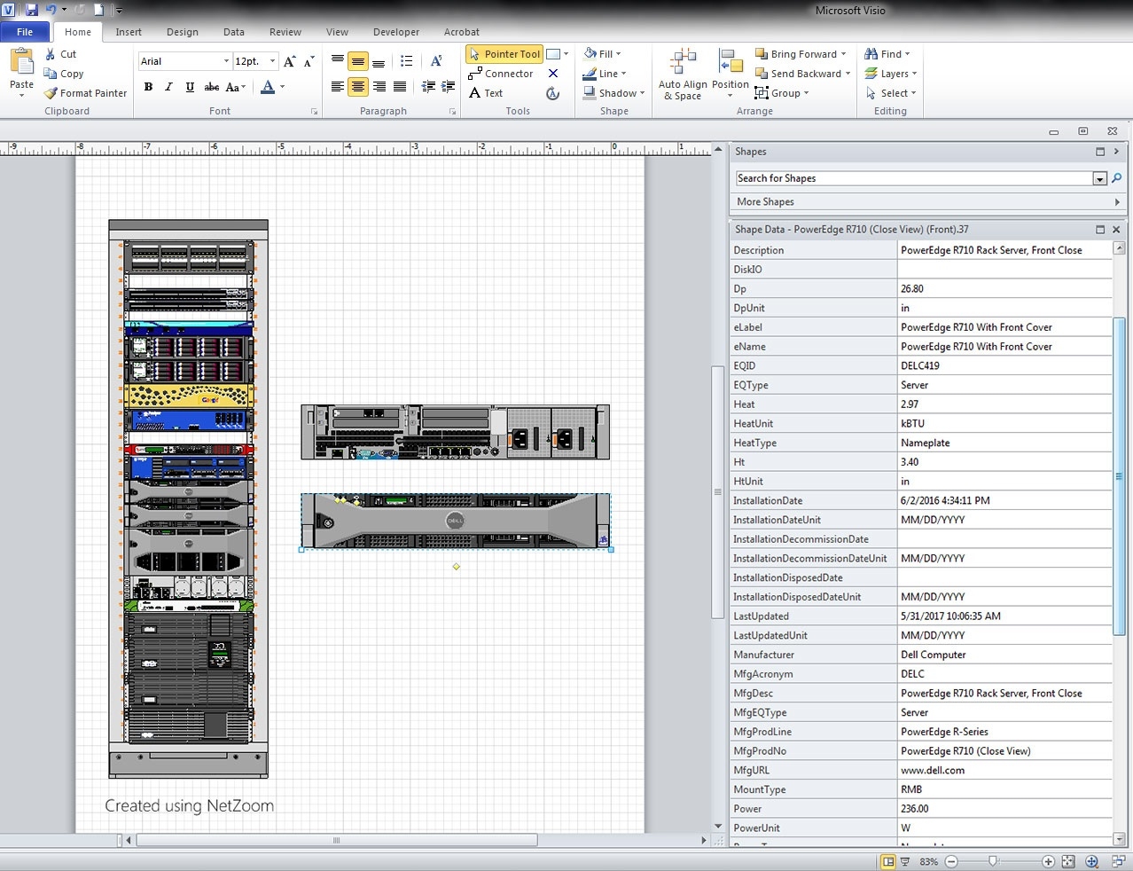Toggle Underline formatting
1133x871 pixels.
click(190, 87)
